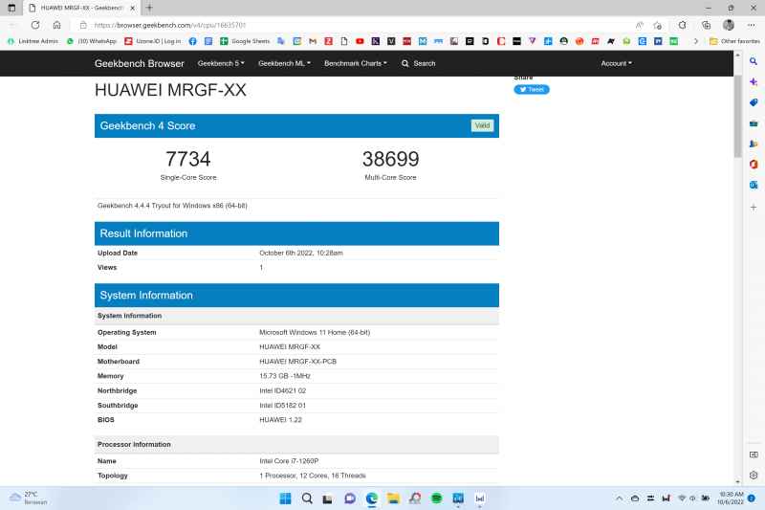Share result with Tweet button

click(x=532, y=89)
